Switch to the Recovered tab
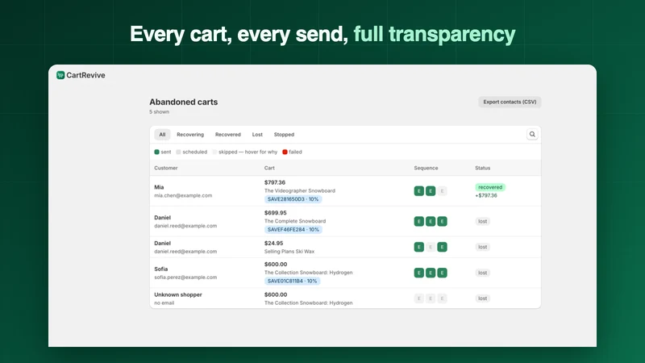The width and height of the screenshot is (645, 363). click(228, 135)
